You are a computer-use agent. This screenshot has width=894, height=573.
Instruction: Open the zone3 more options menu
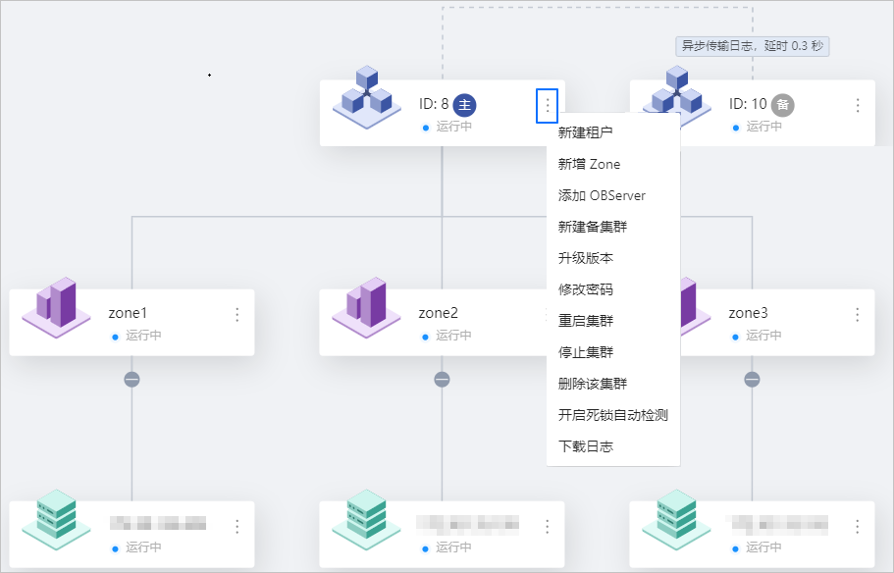pos(858,315)
